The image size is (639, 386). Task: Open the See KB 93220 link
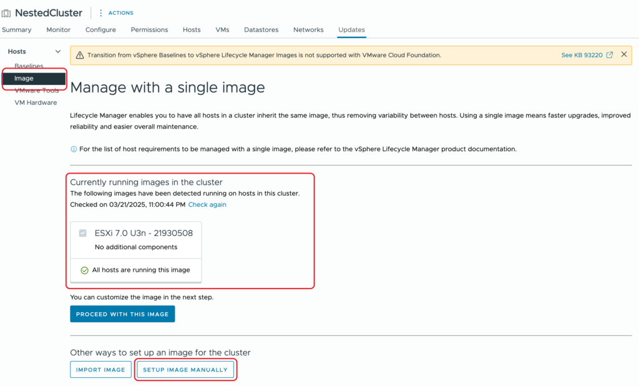[x=582, y=55]
